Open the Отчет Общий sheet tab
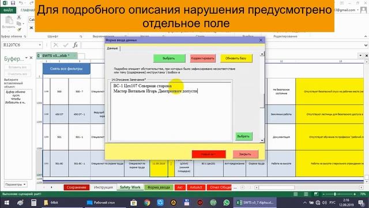The image size is (369, 208). tap(219, 187)
